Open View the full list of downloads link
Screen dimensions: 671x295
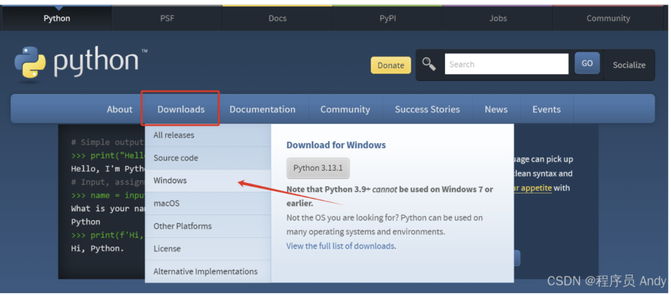point(341,246)
